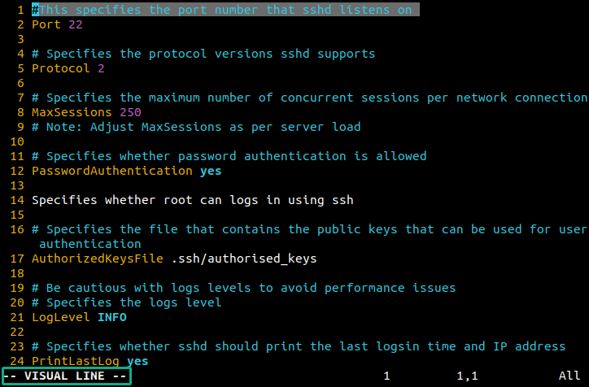
Task: Click the .ssh/authorised_keys path
Action: click(x=244, y=259)
